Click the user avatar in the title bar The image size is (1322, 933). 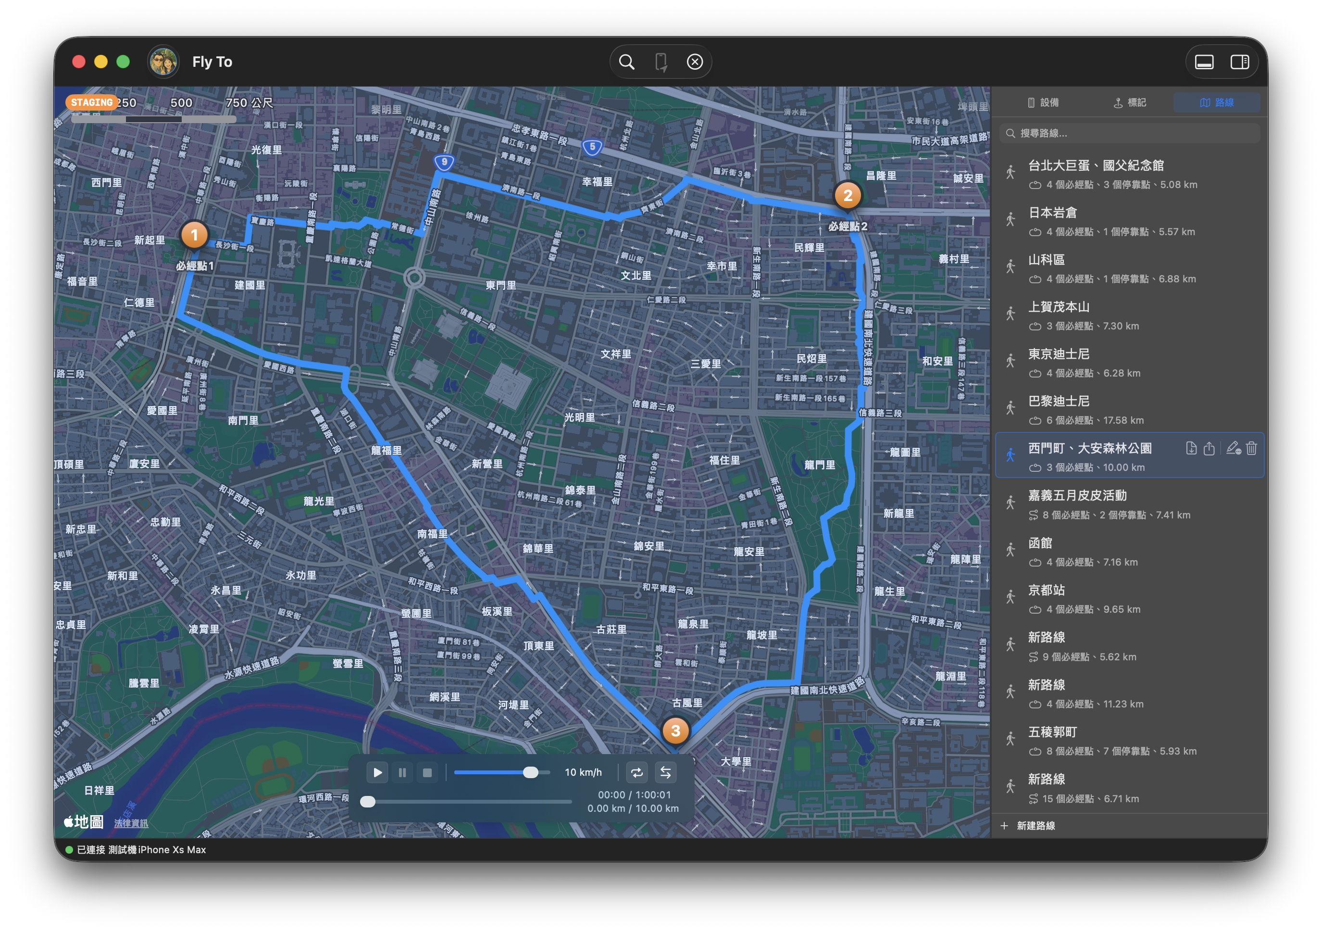[163, 62]
